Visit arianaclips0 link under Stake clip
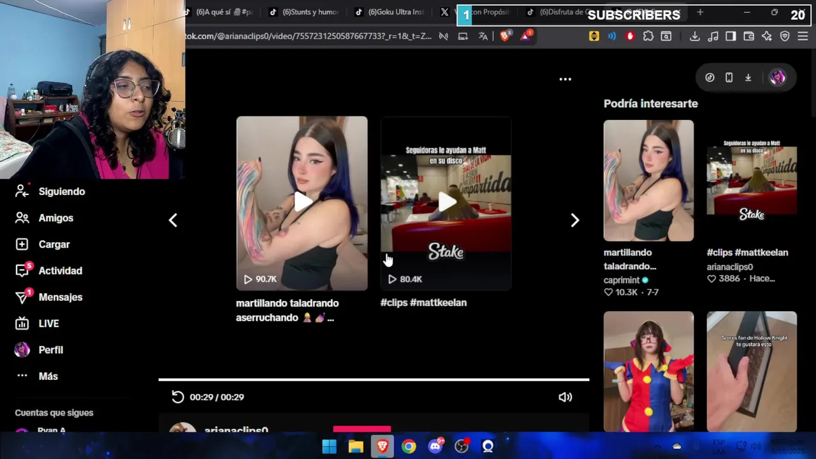This screenshot has width=816, height=459. [729, 267]
